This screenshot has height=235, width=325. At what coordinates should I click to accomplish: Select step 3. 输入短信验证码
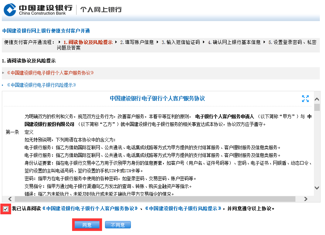coord(181,42)
